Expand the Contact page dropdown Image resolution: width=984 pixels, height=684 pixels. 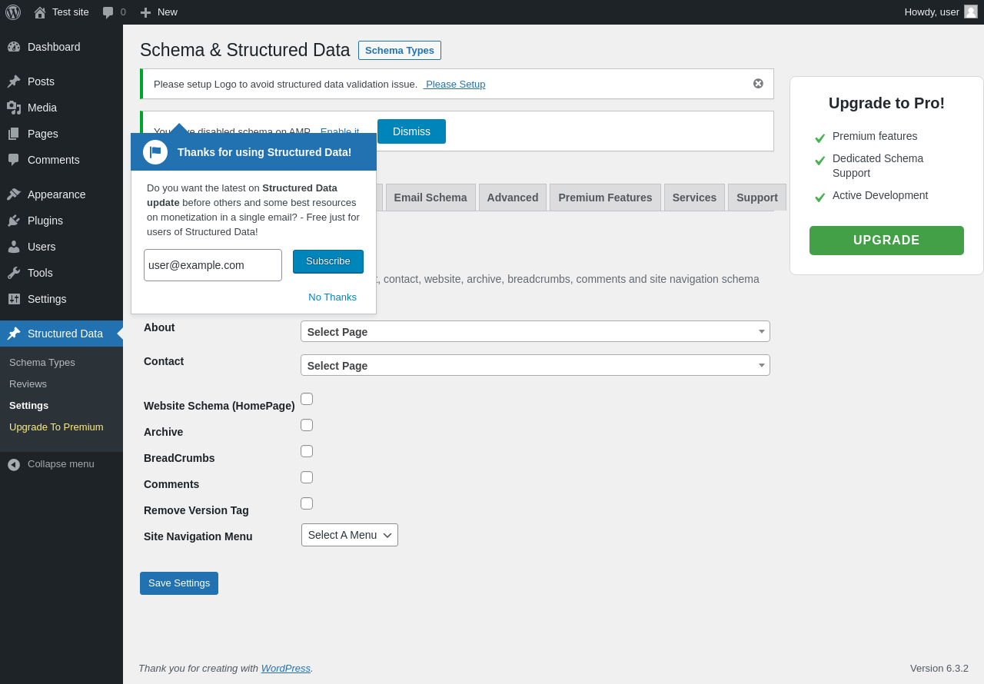coord(535,365)
